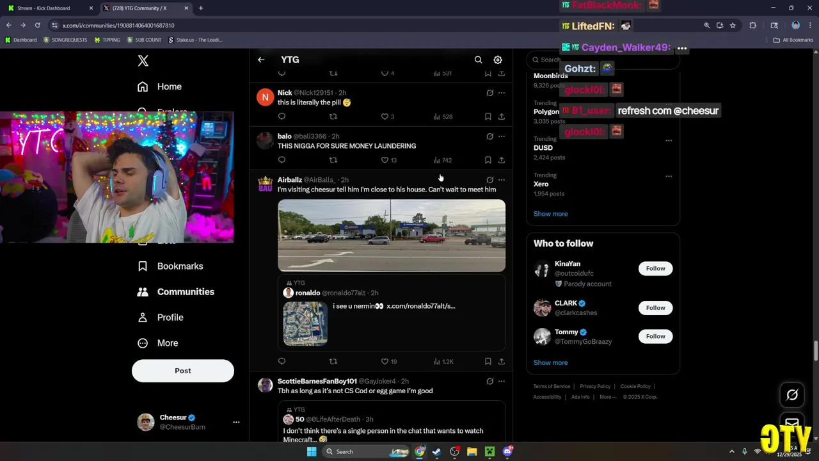Open File Explorer from taskbar
The image size is (819, 461).
click(472, 451)
